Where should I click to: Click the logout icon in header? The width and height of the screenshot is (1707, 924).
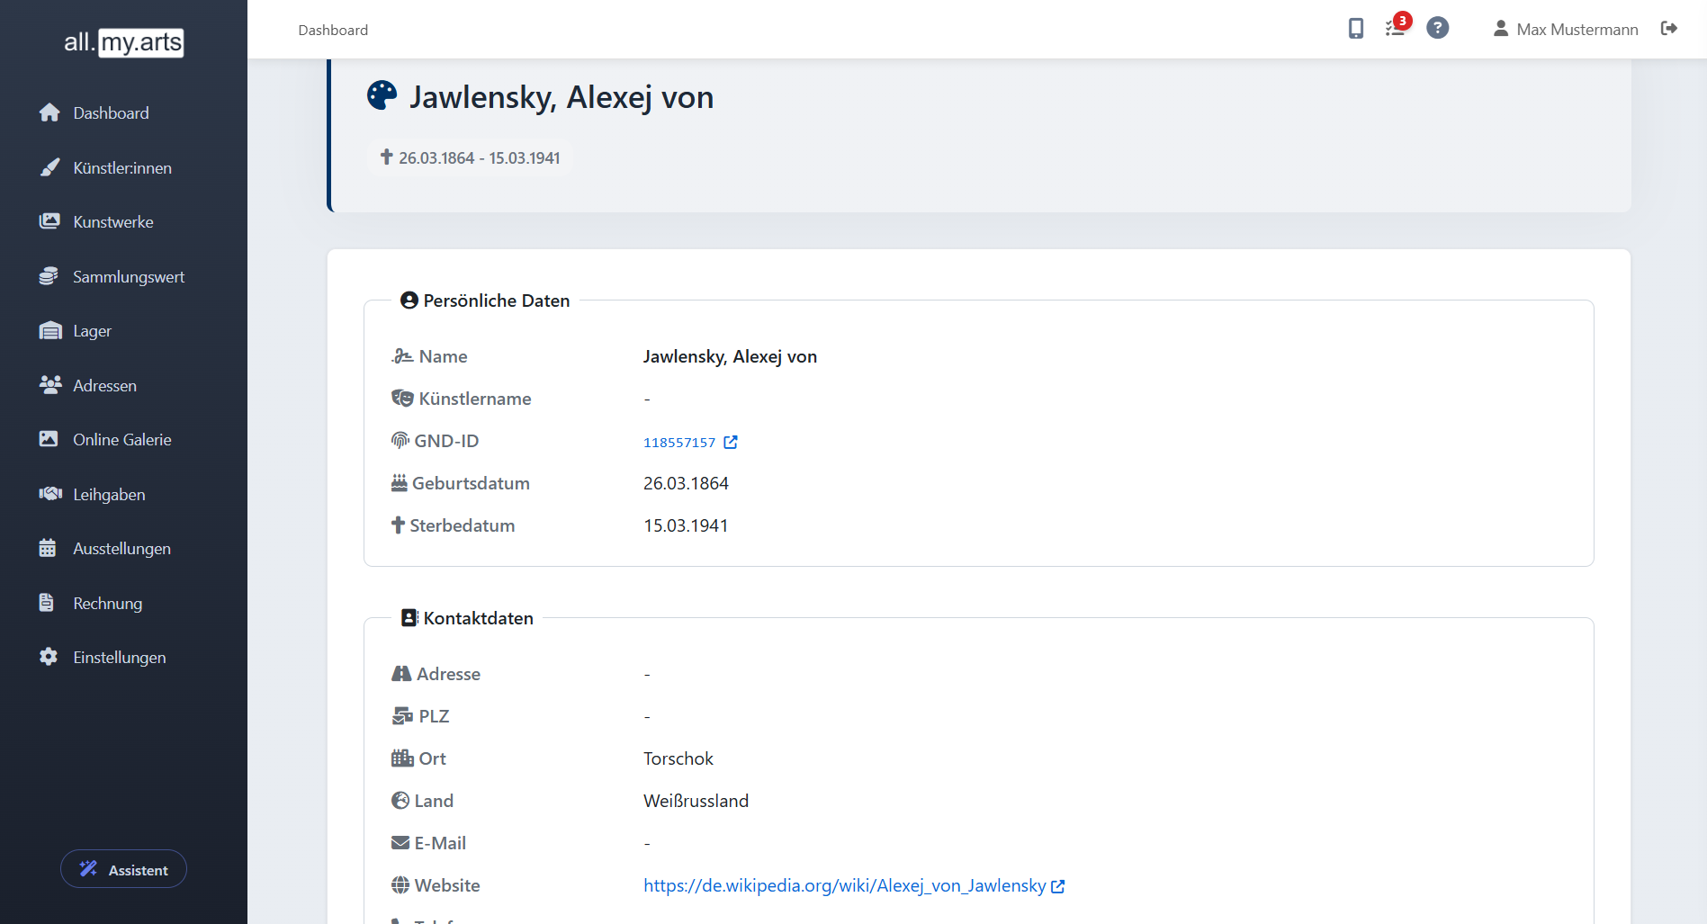coord(1669,29)
